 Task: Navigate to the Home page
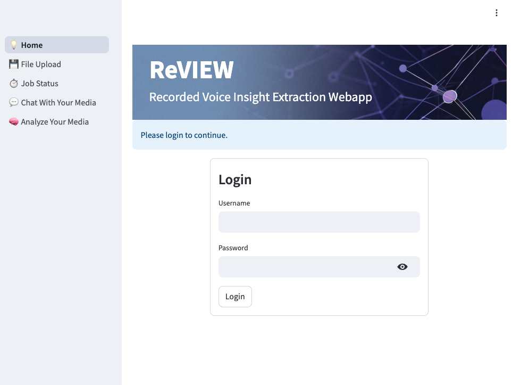point(32,45)
